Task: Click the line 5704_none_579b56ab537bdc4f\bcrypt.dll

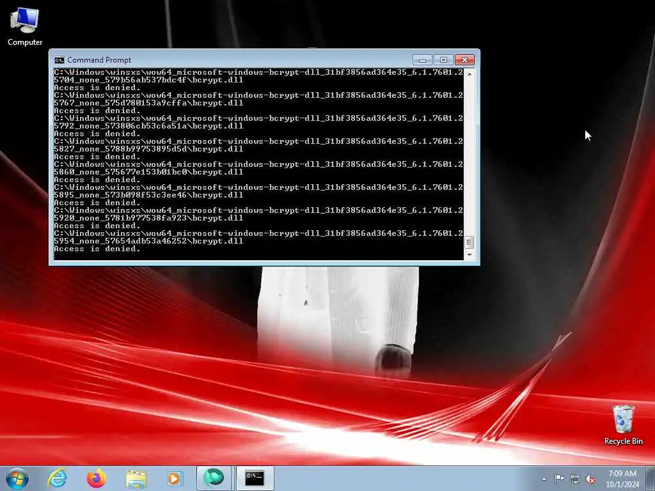Action: (x=148, y=80)
